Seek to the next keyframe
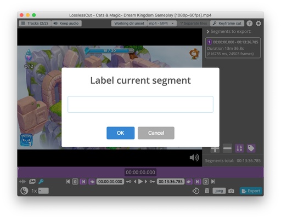Screen dimensions: 281x219 point(152,182)
